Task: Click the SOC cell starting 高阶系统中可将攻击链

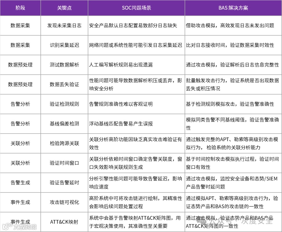Action: click(137, 202)
